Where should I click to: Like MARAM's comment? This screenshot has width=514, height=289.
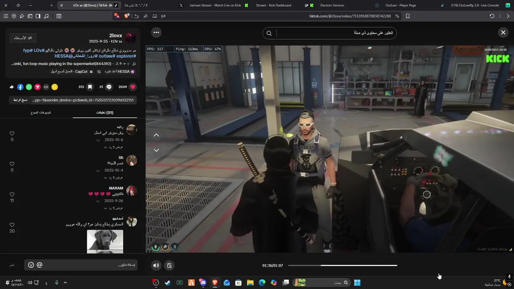pos(12,194)
